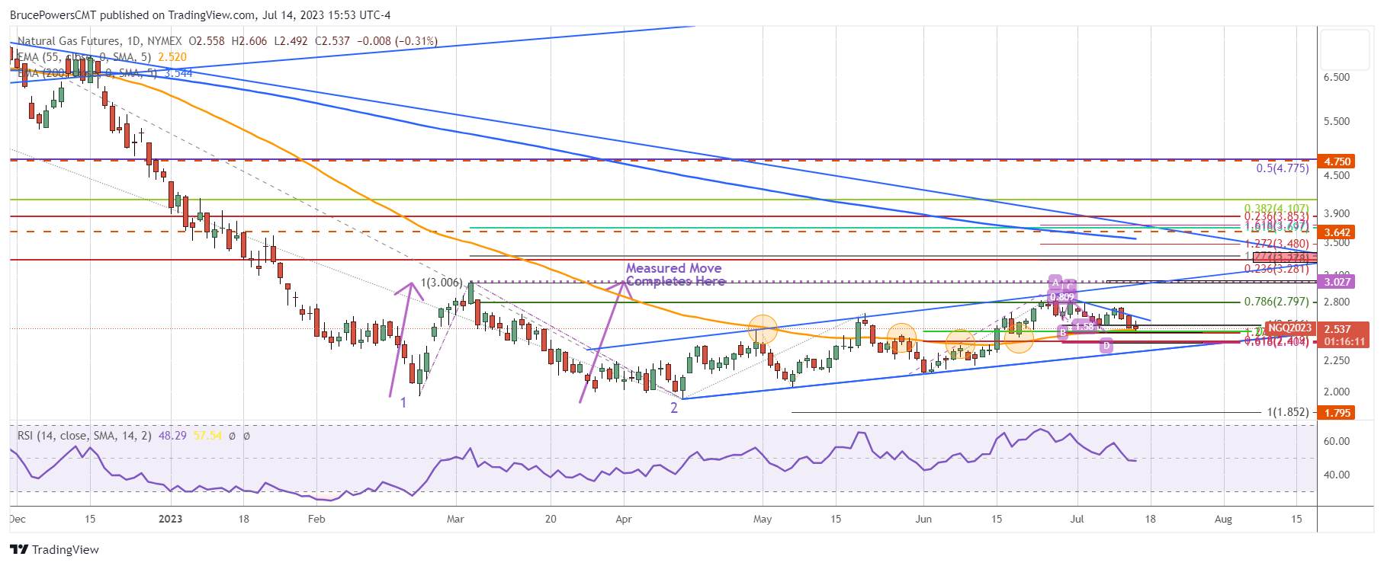Click the 4.500 price axis value
Viewport: 1384px width, 566px height.
[x=1337, y=175]
